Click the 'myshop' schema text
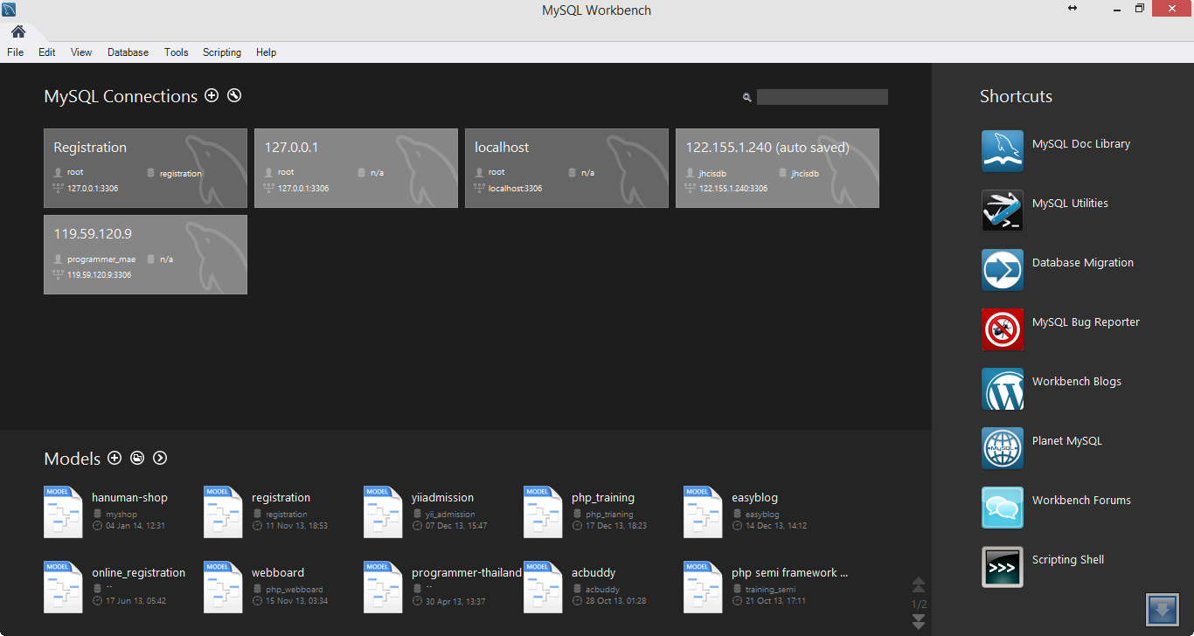The height and width of the screenshot is (636, 1194). pyautogui.click(x=121, y=515)
